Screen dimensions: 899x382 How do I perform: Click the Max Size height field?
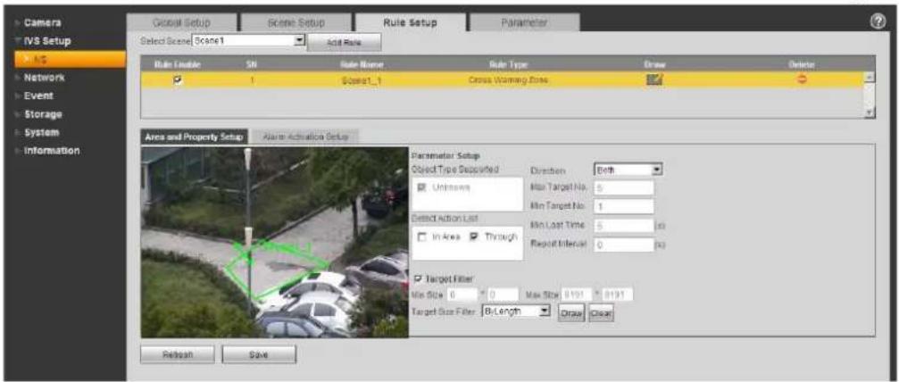click(x=617, y=295)
